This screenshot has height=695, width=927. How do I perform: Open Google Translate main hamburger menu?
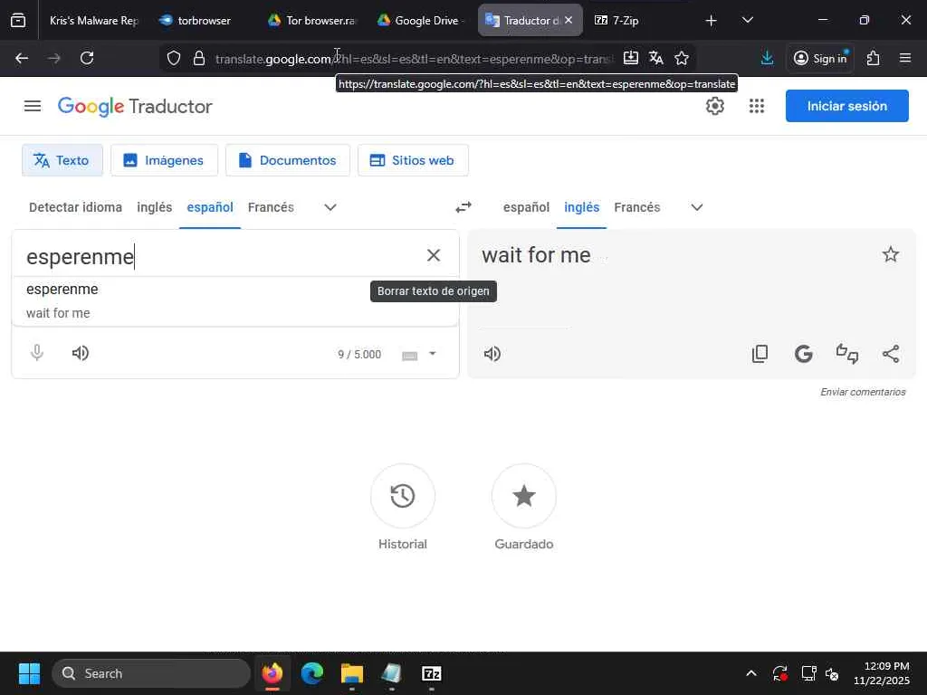pos(33,107)
